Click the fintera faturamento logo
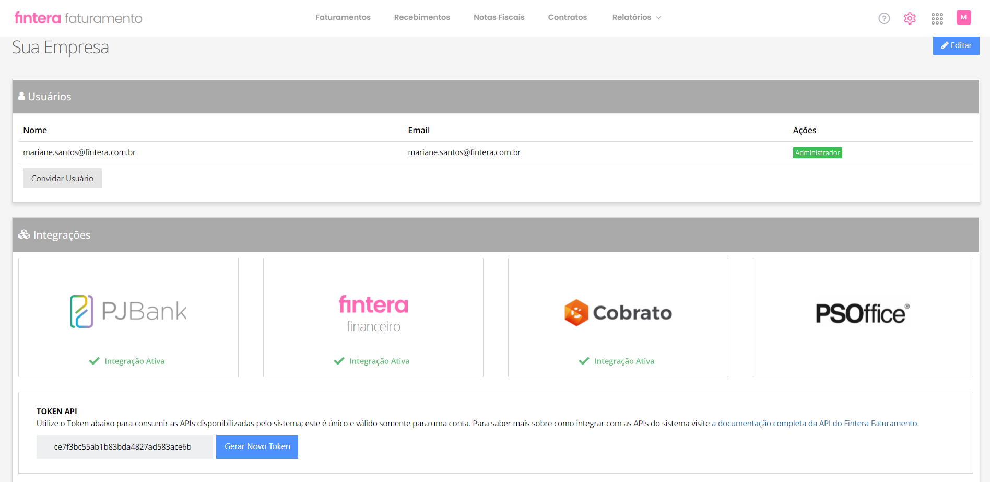 (78, 17)
